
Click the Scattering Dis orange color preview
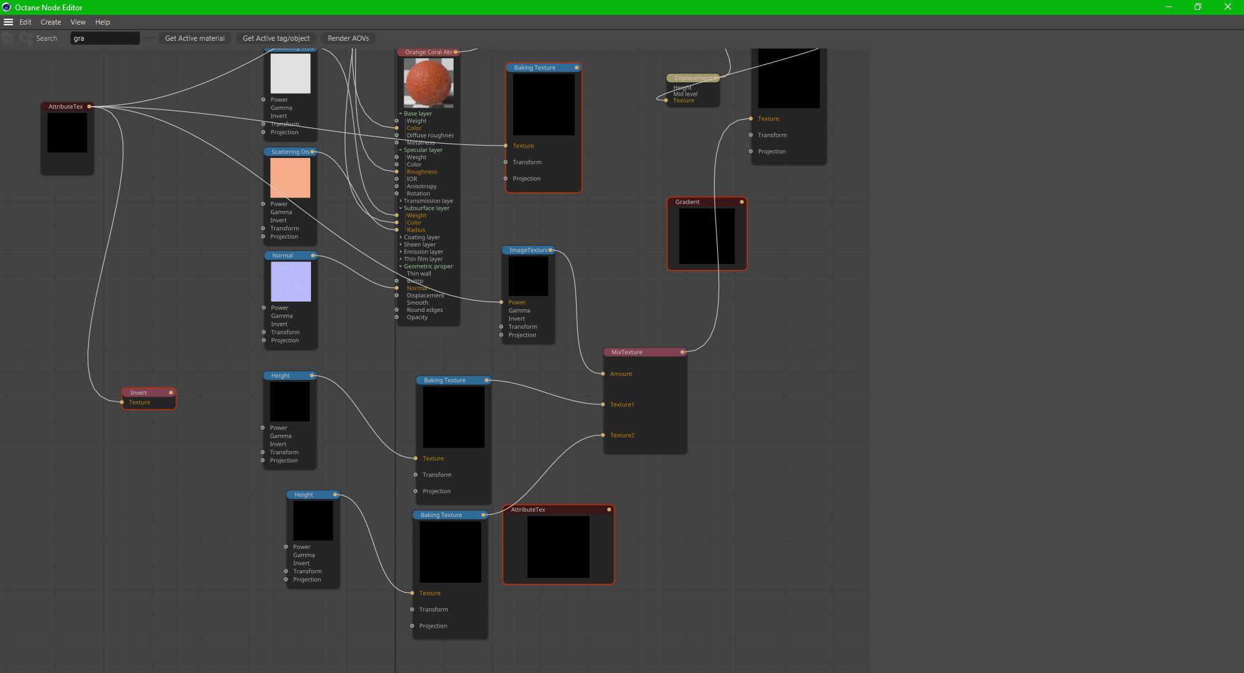pyautogui.click(x=290, y=178)
